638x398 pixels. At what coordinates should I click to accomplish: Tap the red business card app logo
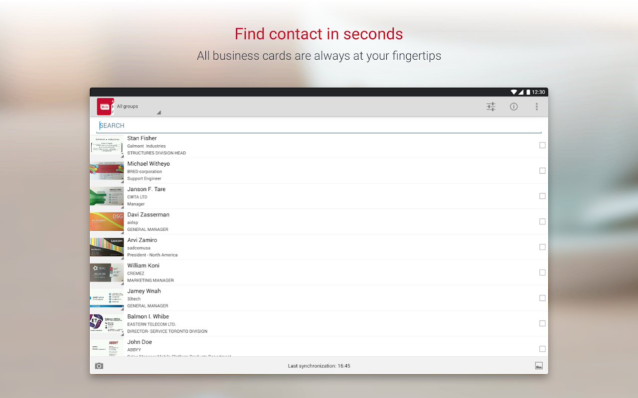(106, 106)
